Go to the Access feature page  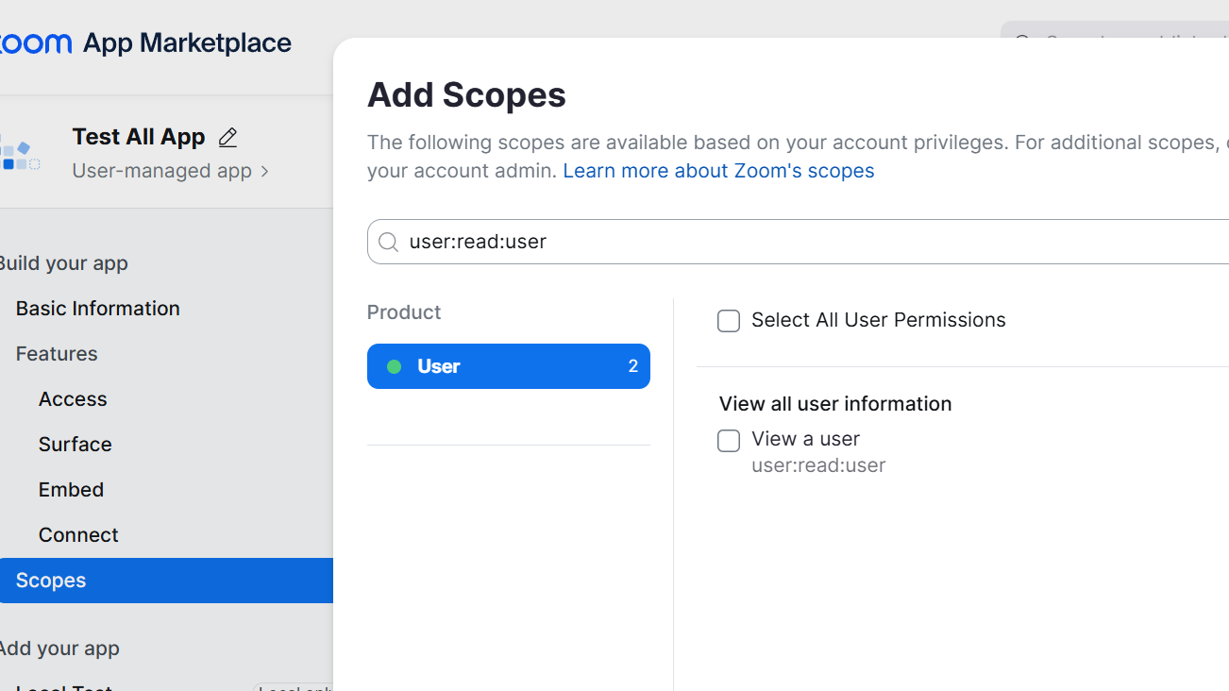click(x=73, y=399)
